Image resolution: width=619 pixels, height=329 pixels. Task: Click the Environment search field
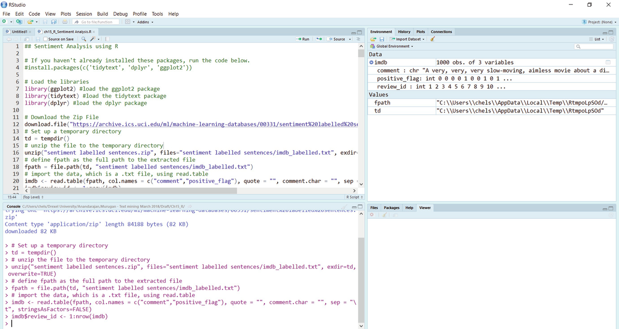(594, 47)
